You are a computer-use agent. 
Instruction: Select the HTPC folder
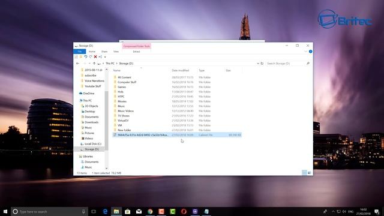(121, 97)
